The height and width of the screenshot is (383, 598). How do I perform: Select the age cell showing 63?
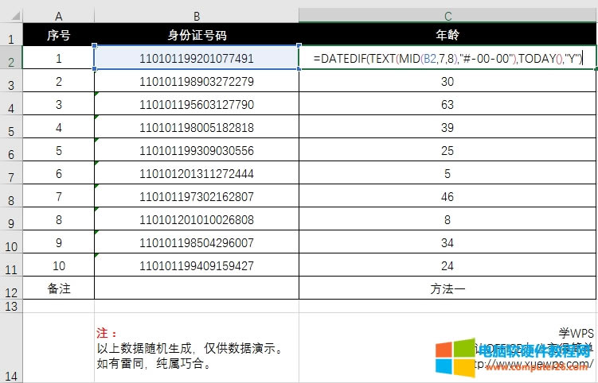click(448, 104)
